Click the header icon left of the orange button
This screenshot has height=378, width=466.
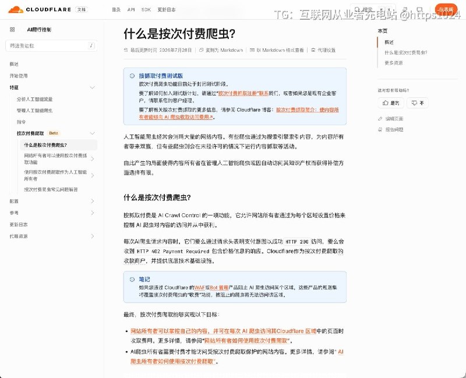[419, 9]
